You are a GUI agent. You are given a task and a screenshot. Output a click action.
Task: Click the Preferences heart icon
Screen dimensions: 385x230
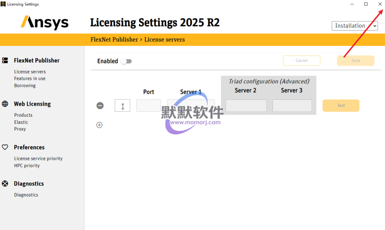[x=5, y=147]
